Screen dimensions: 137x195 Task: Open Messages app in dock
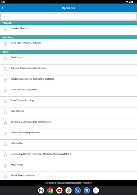point(87,190)
